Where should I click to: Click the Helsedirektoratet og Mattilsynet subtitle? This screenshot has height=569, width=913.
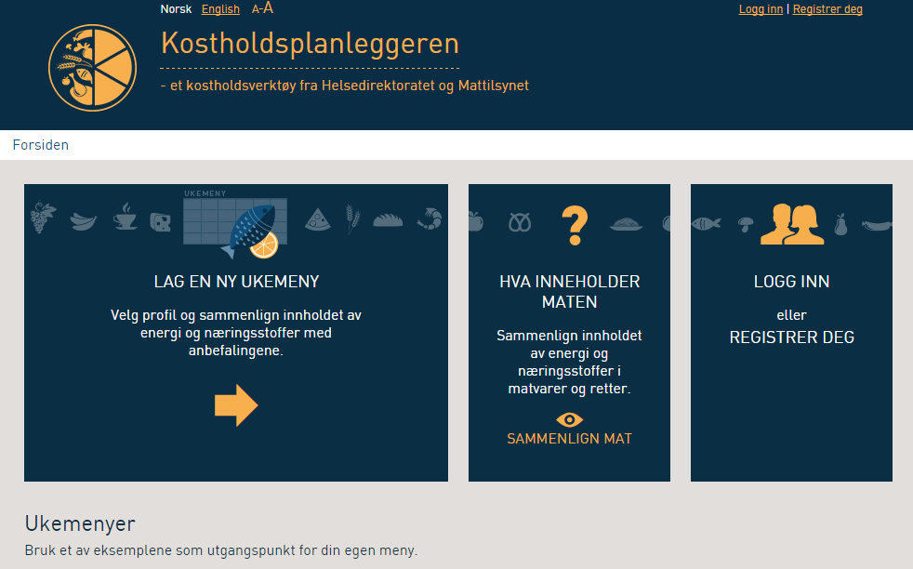[345, 86]
